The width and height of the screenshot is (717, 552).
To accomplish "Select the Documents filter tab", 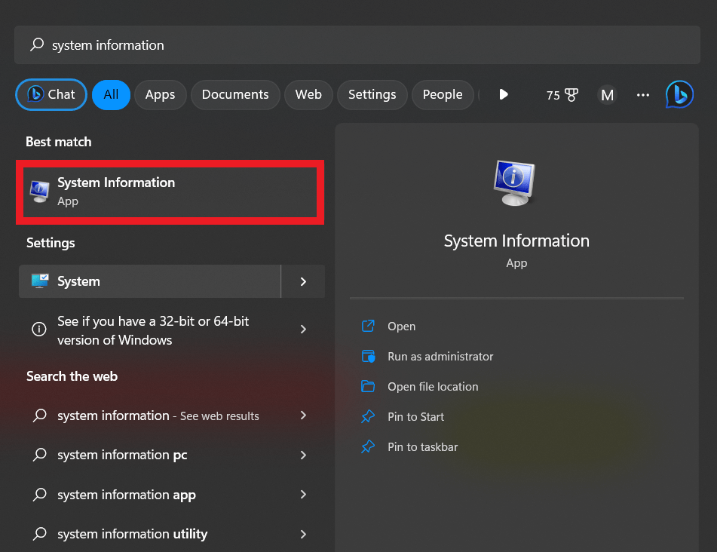I will 235,94.
